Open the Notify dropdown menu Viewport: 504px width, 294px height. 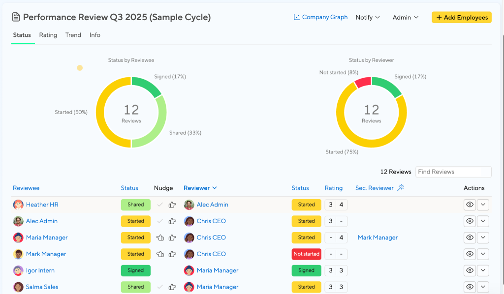pos(367,17)
